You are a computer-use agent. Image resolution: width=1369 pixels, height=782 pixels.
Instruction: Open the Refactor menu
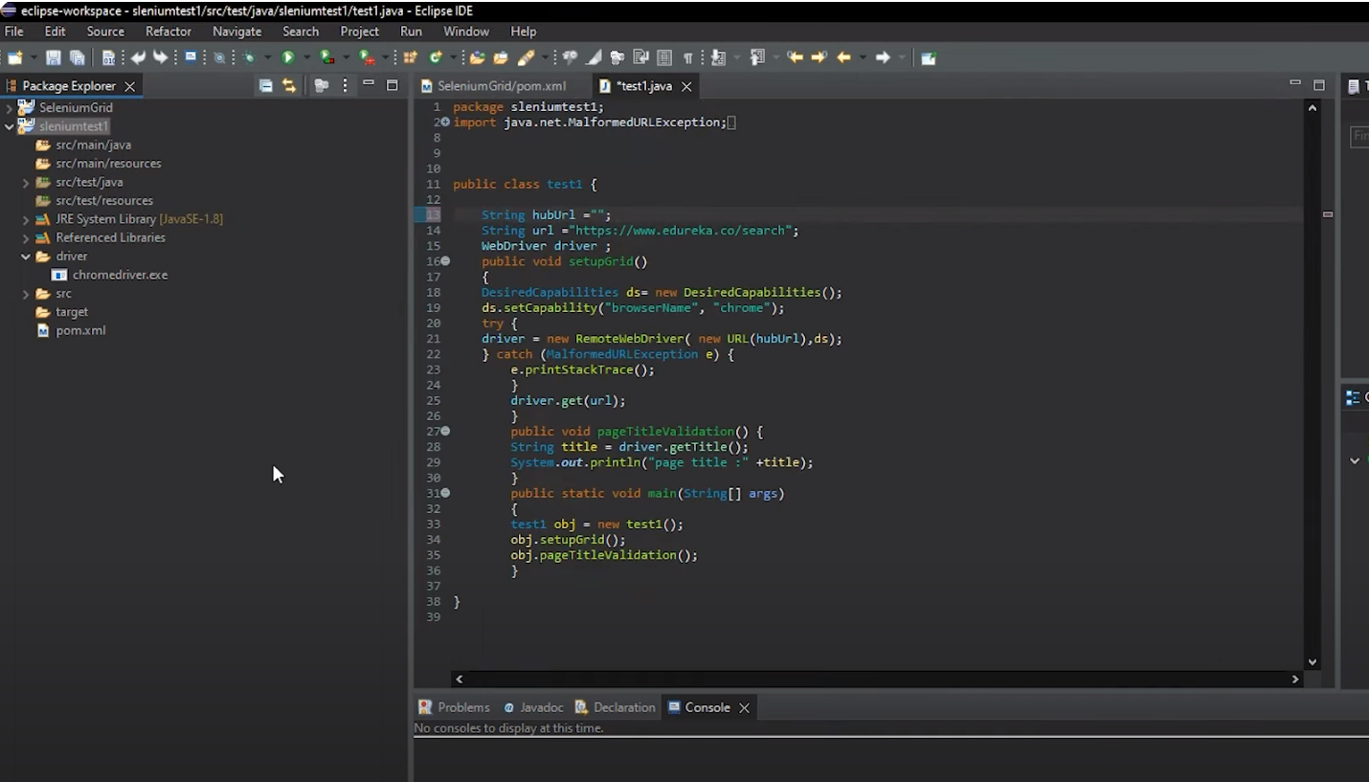coord(168,32)
